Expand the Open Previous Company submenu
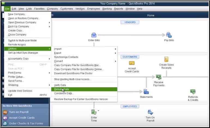 [x=49, y=23]
